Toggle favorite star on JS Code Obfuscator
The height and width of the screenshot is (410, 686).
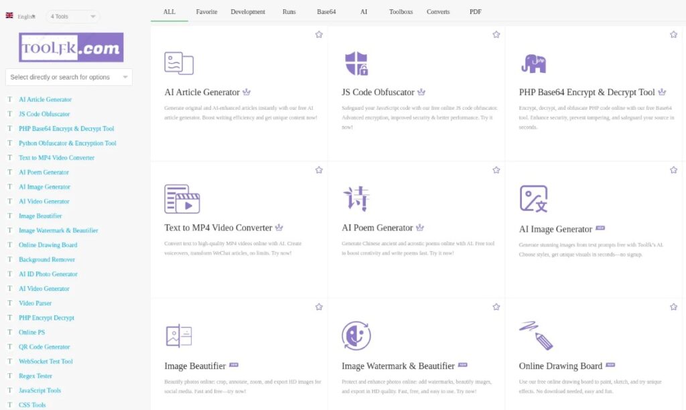pos(496,35)
